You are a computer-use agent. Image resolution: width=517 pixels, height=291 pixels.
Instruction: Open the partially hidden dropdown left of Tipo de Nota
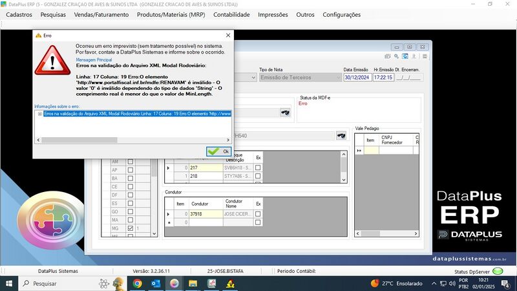(253, 78)
